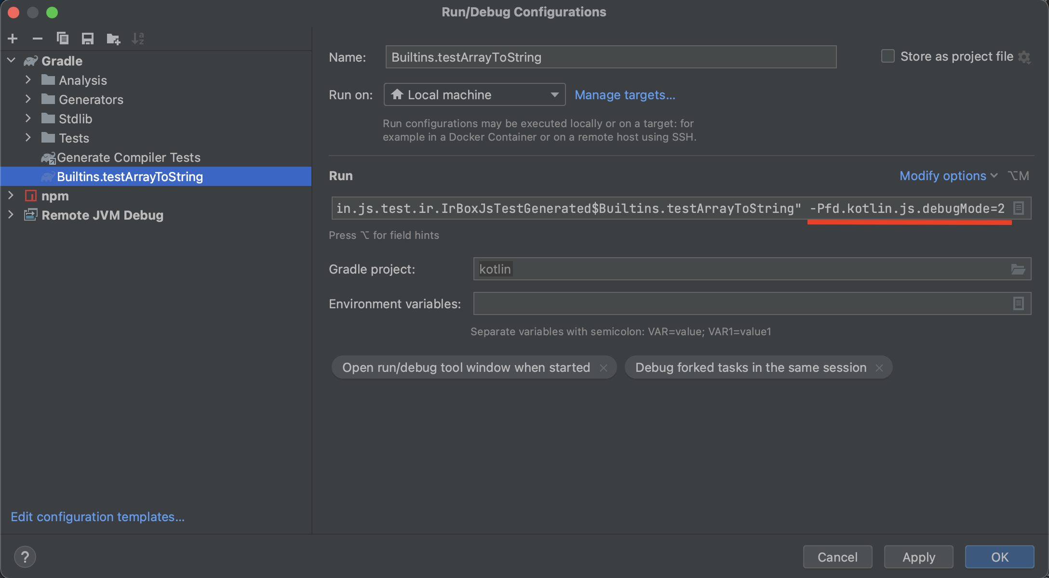Open the environment variables editor icon
1049x578 pixels.
click(1018, 303)
